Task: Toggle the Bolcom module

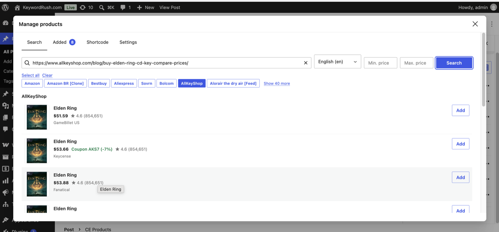Action: point(166,83)
